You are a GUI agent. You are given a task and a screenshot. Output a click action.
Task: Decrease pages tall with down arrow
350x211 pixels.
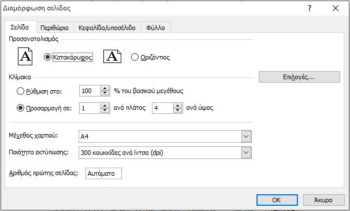[x=177, y=110]
